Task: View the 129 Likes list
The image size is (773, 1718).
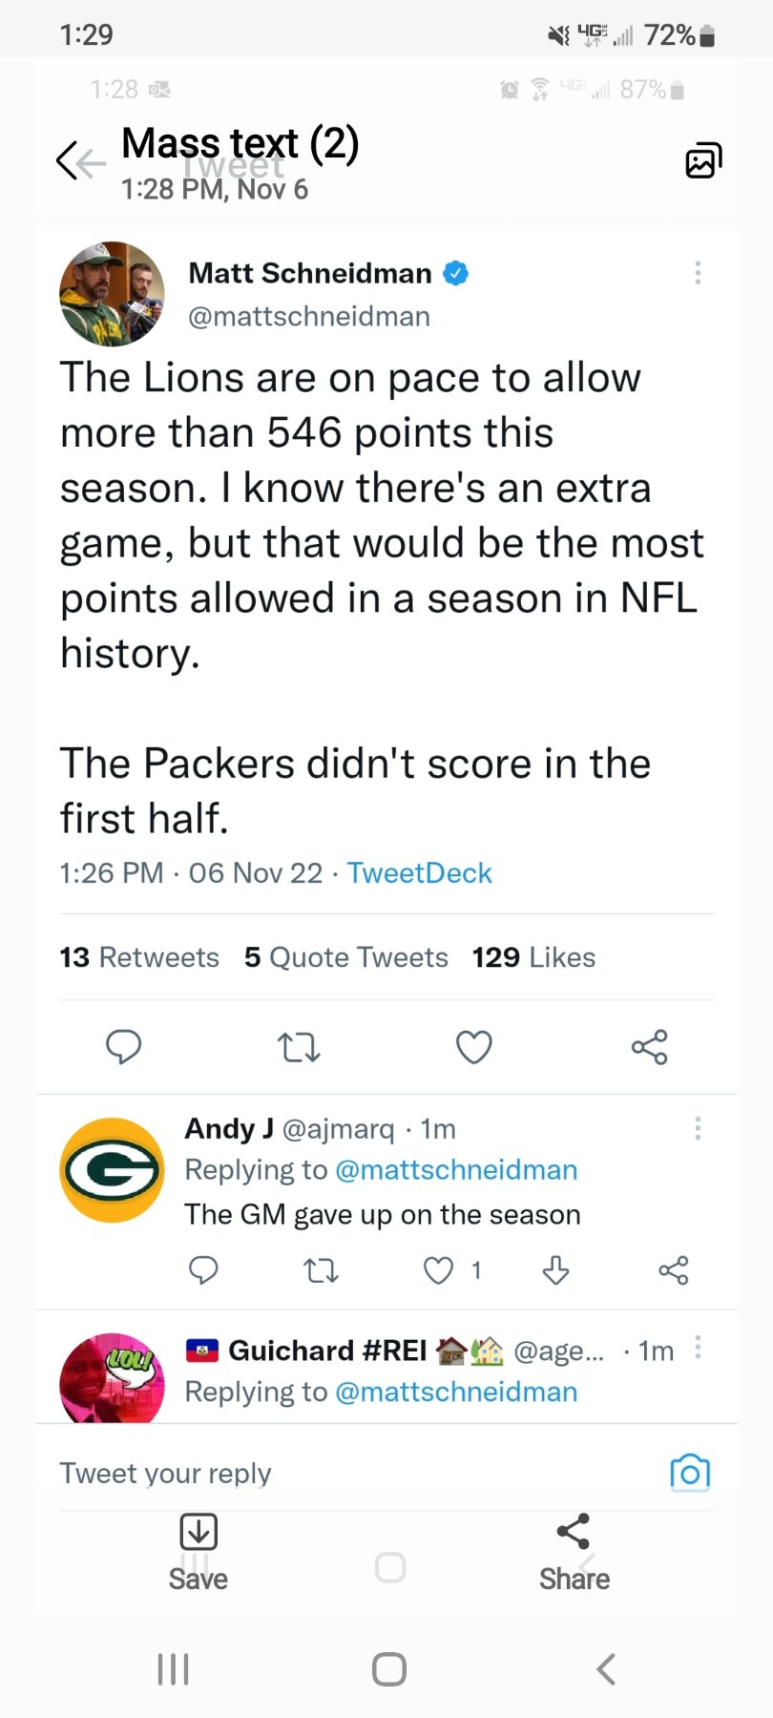Action: pos(533,957)
